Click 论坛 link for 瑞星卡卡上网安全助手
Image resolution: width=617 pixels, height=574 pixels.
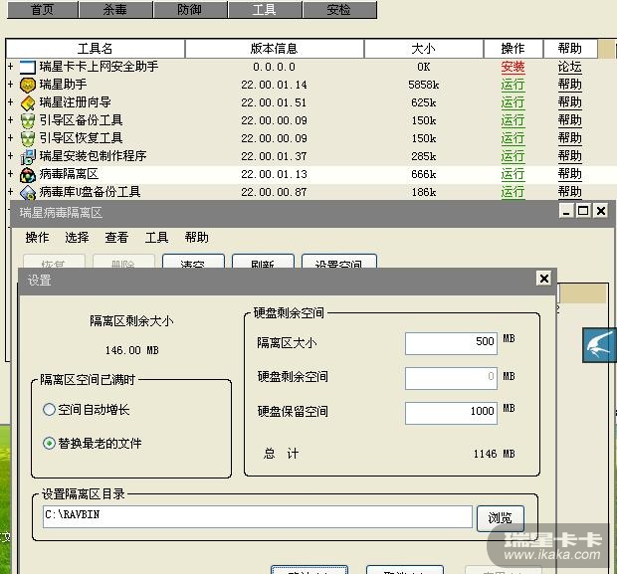pos(570,67)
